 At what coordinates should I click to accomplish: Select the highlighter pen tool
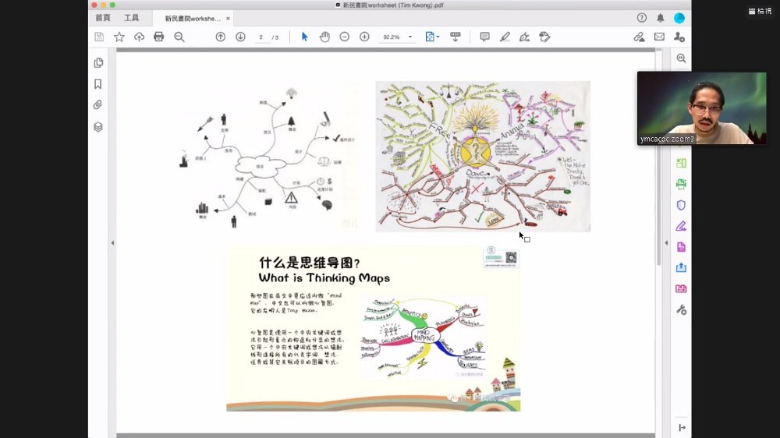coord(505,37)
